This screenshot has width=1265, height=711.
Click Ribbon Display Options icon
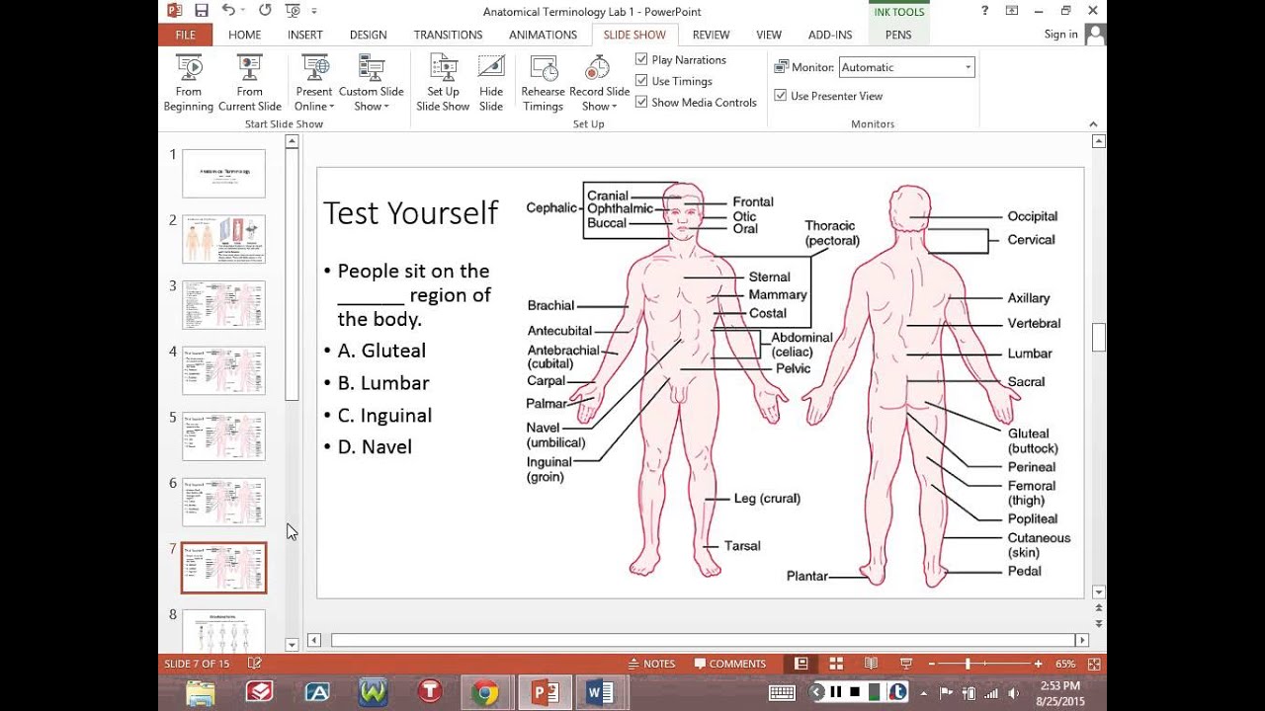1012,11
